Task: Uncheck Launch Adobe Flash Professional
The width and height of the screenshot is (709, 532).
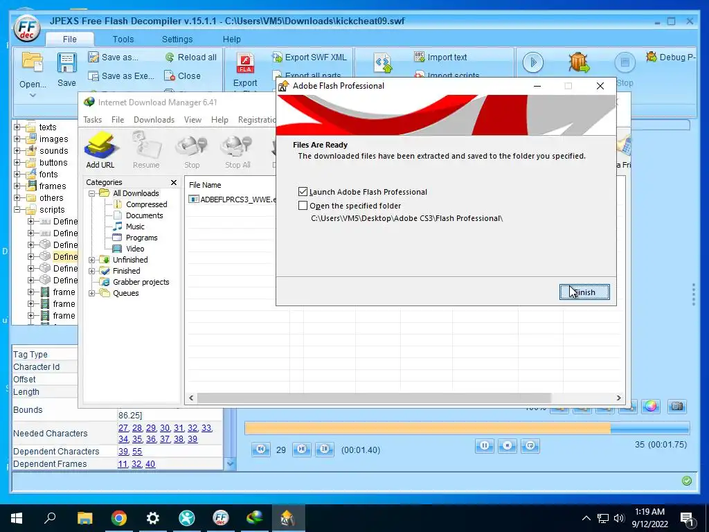Action: (303, 192)
